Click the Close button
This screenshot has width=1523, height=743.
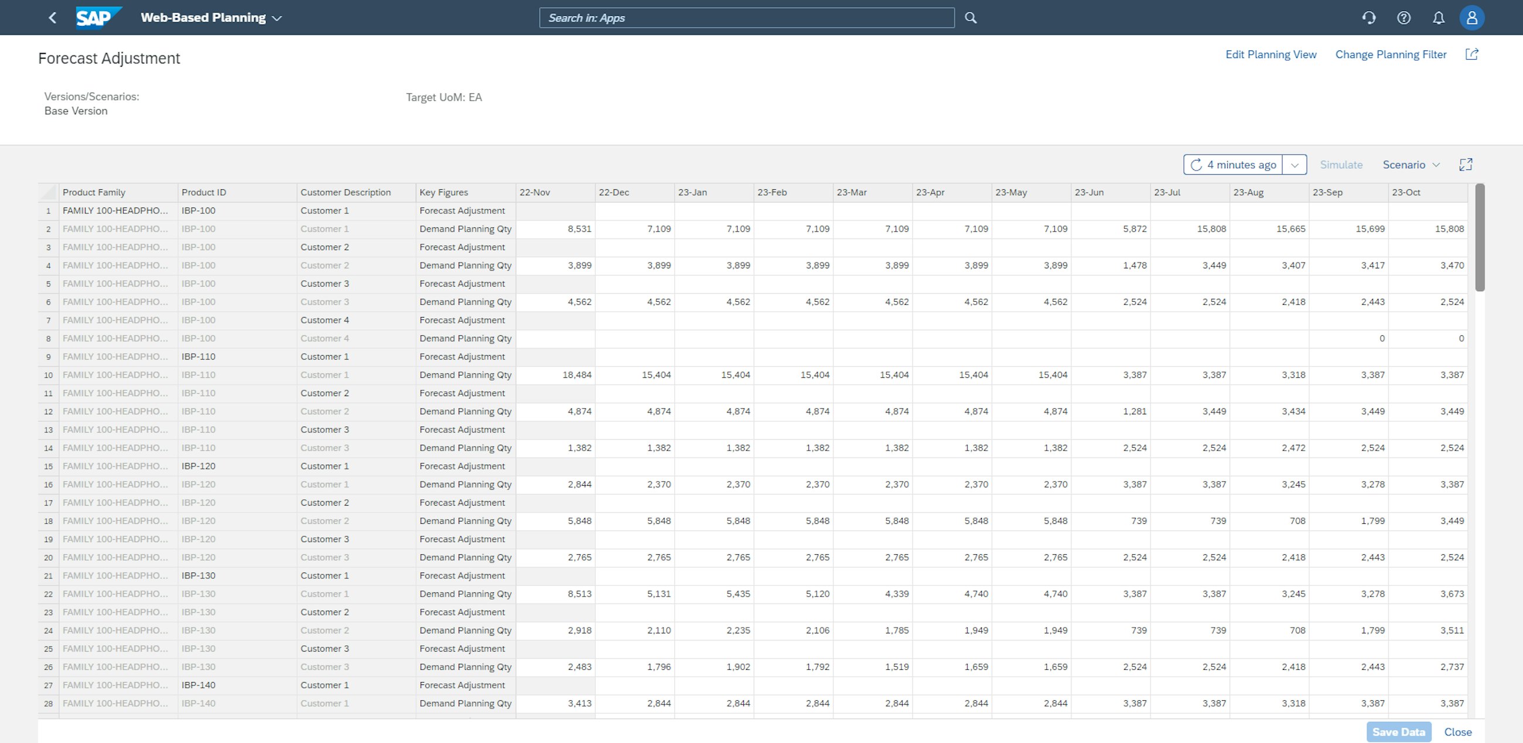pos(1458,732)
